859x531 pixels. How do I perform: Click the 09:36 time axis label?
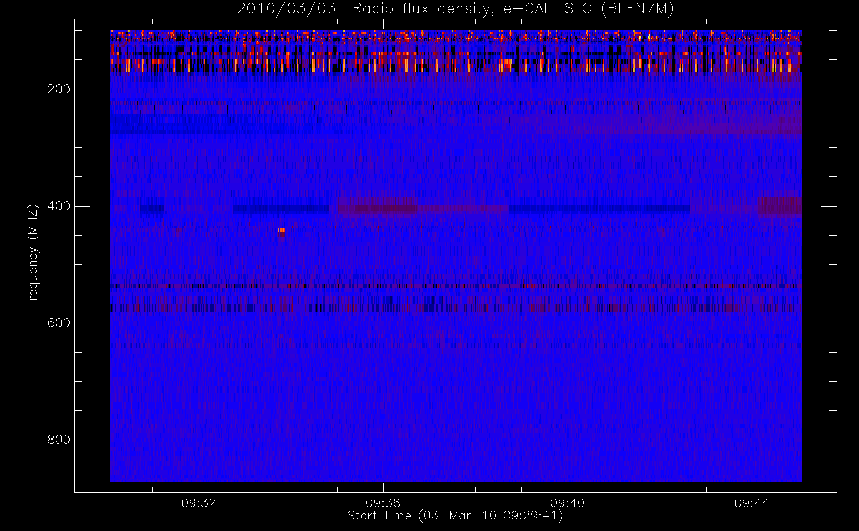coord(383,503)
